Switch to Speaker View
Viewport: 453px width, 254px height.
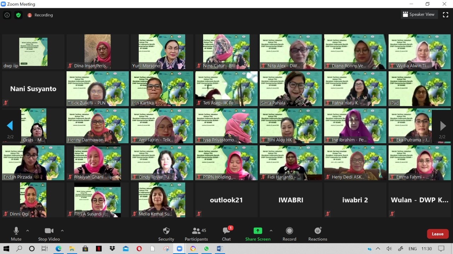418,14
